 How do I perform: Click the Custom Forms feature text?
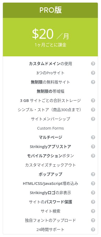[50, 128]
